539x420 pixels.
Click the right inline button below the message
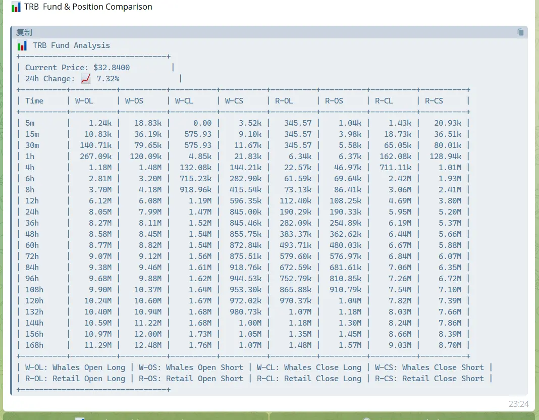(x=402, y=416)
